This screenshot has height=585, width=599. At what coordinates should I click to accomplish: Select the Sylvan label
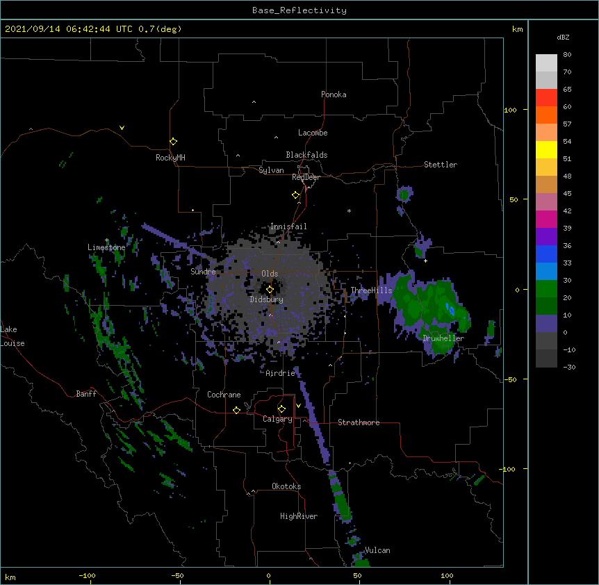pos(271,170)
